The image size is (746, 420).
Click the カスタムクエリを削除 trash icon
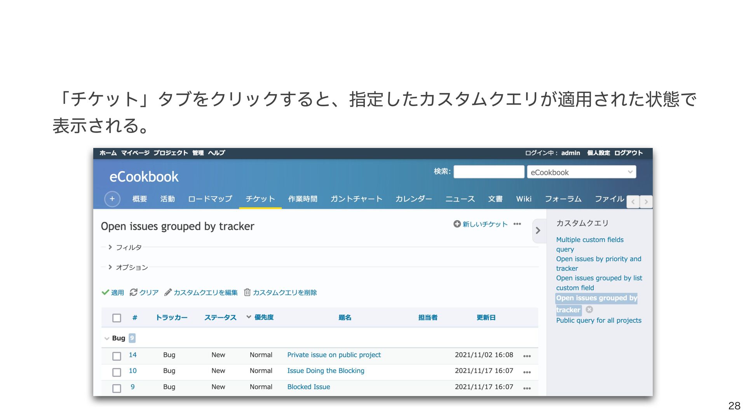click(x=247, y=292)
